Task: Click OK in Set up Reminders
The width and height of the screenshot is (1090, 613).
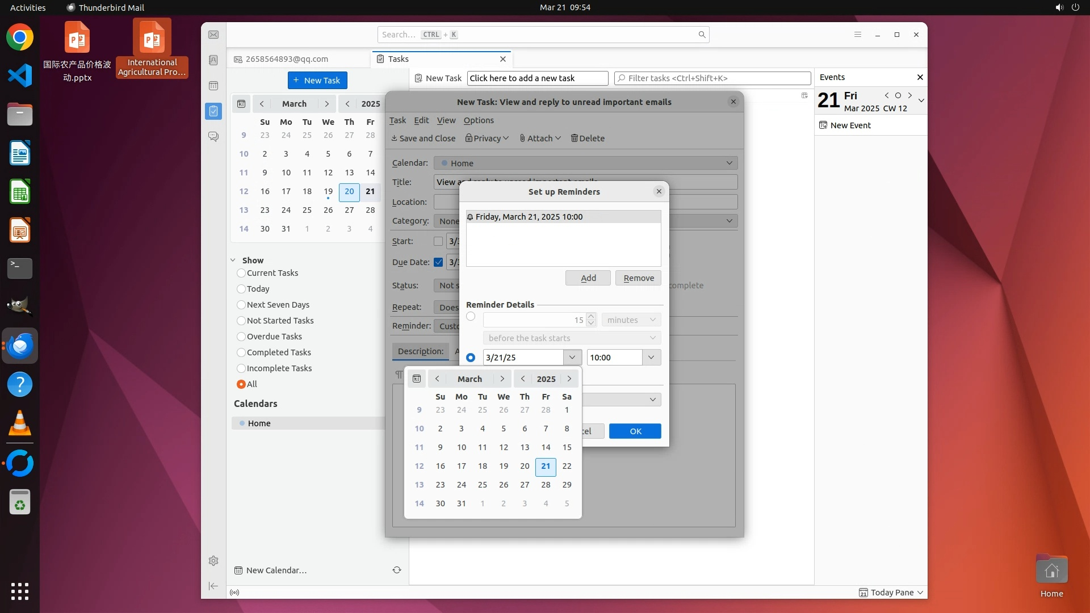Action: click(x=635, y=431)
